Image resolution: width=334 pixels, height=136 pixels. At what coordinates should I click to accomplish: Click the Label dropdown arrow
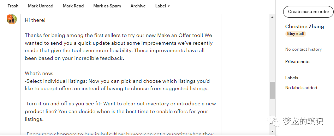(169, 6)
